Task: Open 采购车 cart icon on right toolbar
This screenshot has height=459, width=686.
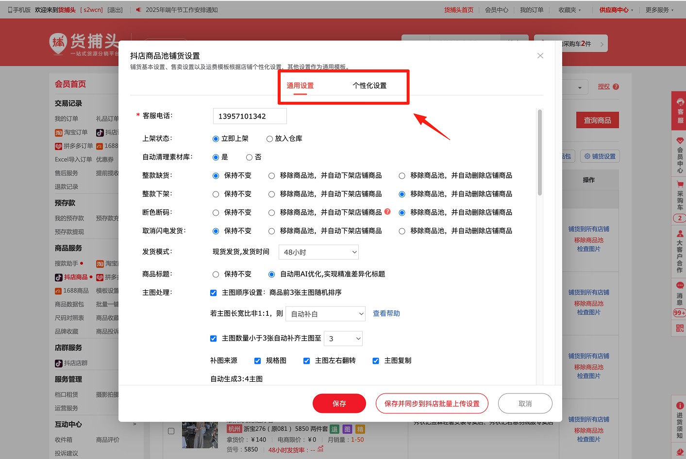Action: [680, 184]
